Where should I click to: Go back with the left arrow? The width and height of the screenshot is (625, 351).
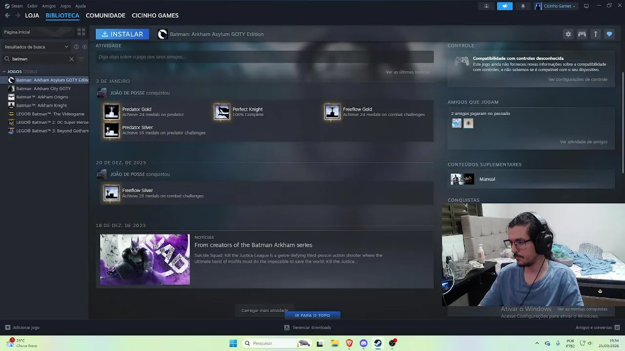pos(7,16)
